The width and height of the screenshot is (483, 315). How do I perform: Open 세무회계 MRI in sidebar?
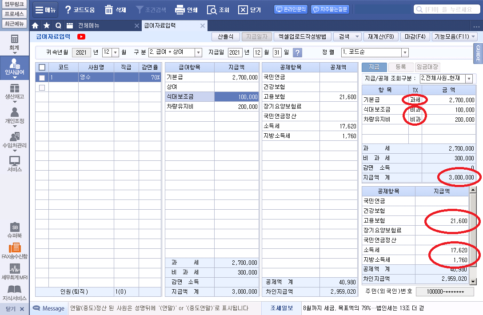point(15,271)
